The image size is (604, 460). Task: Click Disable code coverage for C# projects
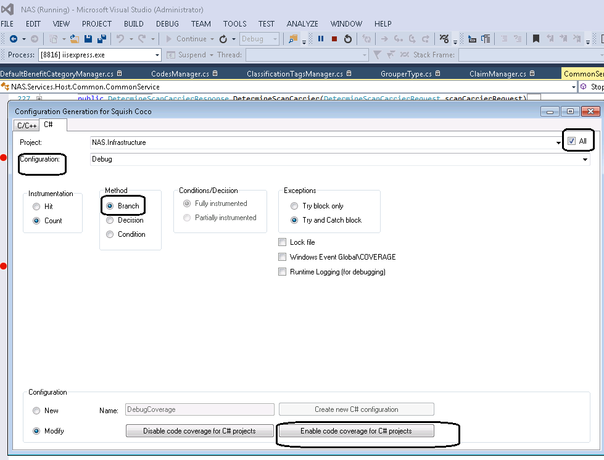199,431
